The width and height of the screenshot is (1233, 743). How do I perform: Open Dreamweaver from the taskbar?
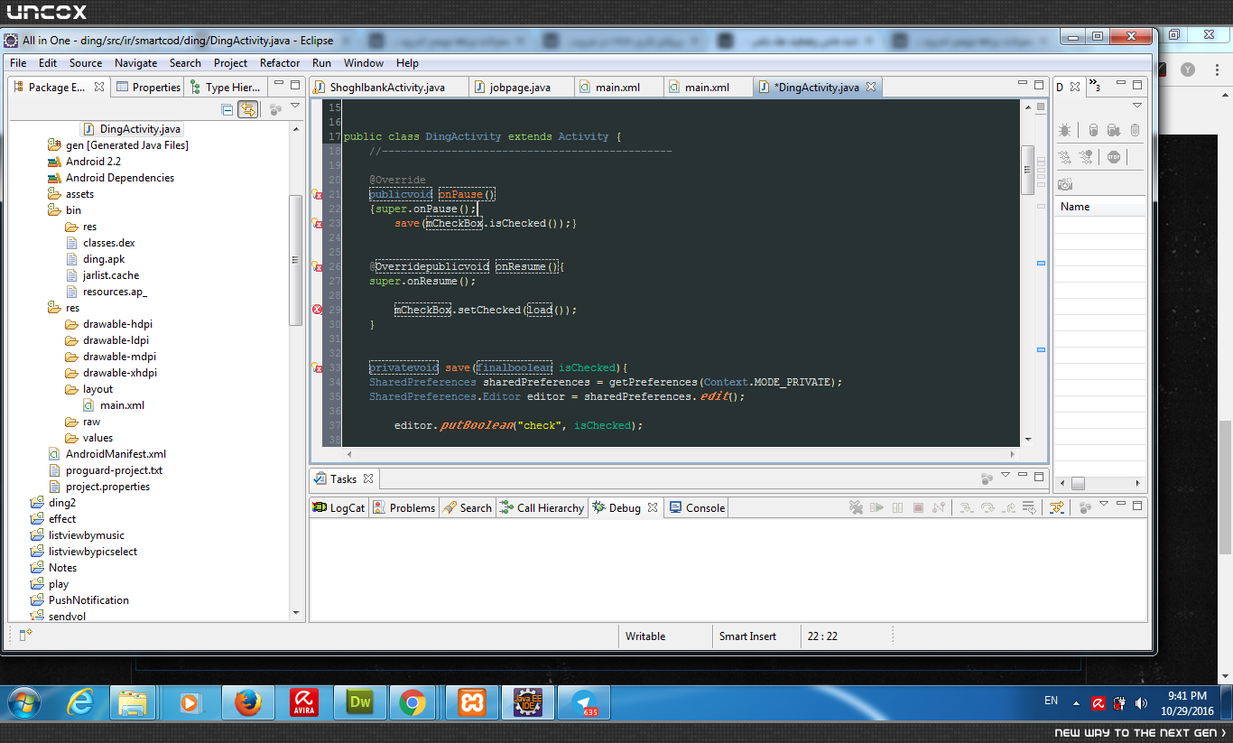coord(360,701)
